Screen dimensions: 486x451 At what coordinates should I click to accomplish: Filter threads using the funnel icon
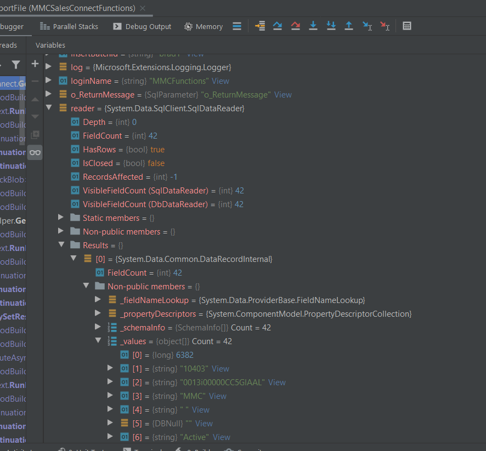(x=16, y=64)
